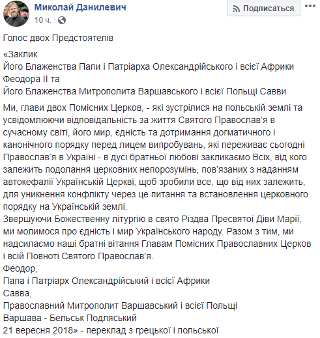Click the location line Варшава - Бельськ Подляський
The height and width of the screenshot is (338, 320).
[x=70, y=318]
